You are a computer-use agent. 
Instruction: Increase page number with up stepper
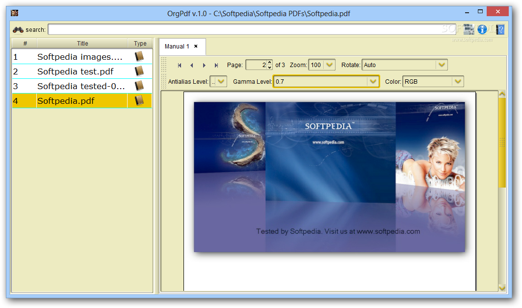(270, 62)
